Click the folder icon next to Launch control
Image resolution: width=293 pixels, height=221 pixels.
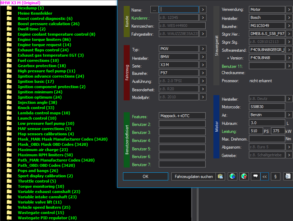9,118
